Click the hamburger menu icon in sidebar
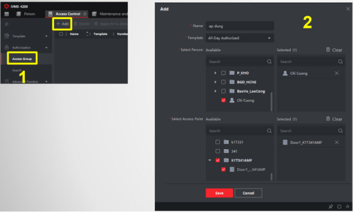This screenshot has width=353, height=212. coord(7,24)
